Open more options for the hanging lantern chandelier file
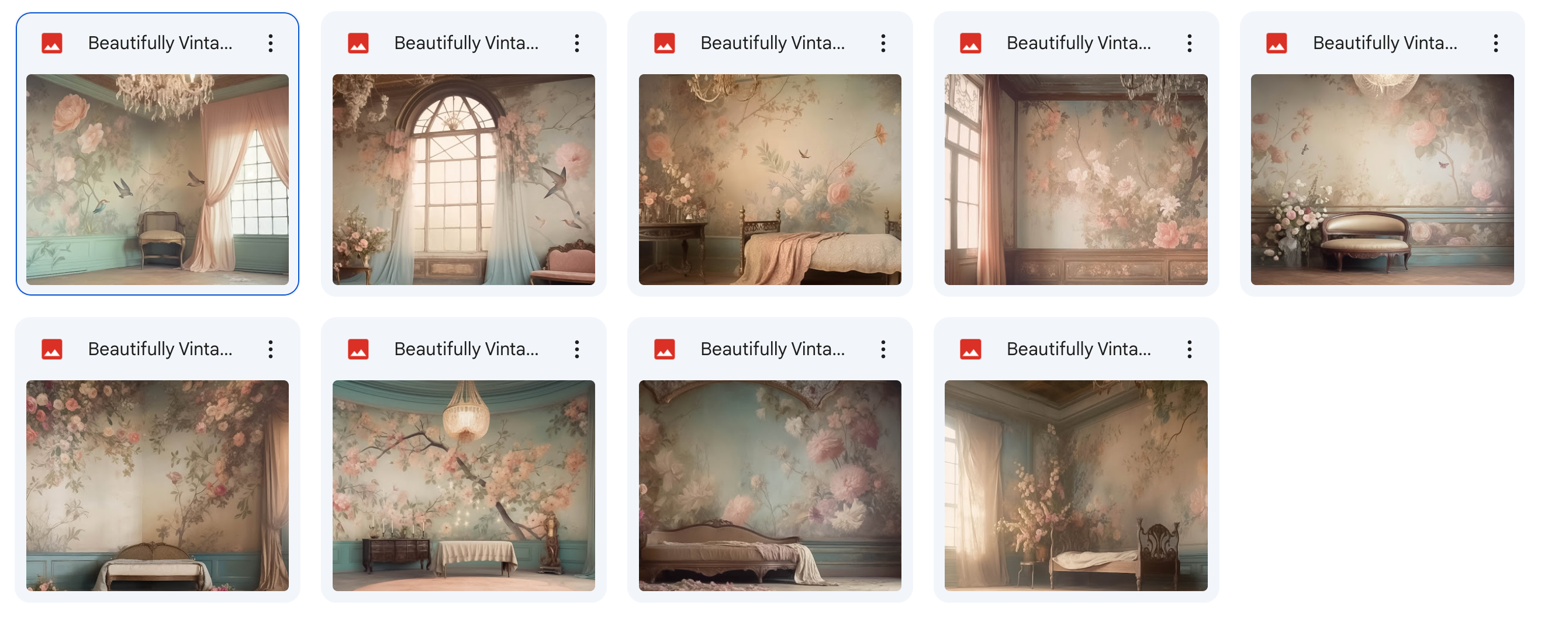This screenshot has height=618, width=1541. coord(576,349)
